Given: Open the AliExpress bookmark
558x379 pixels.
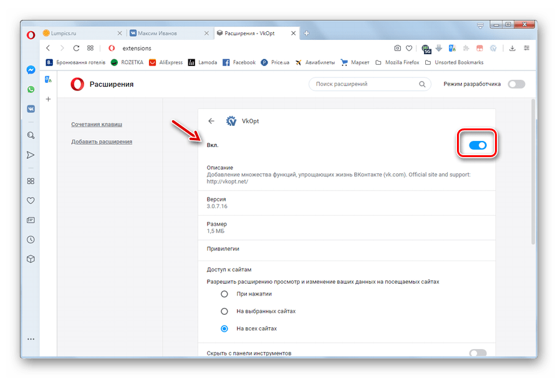Looking at the screenshot, I should click(x=166, y=62).
